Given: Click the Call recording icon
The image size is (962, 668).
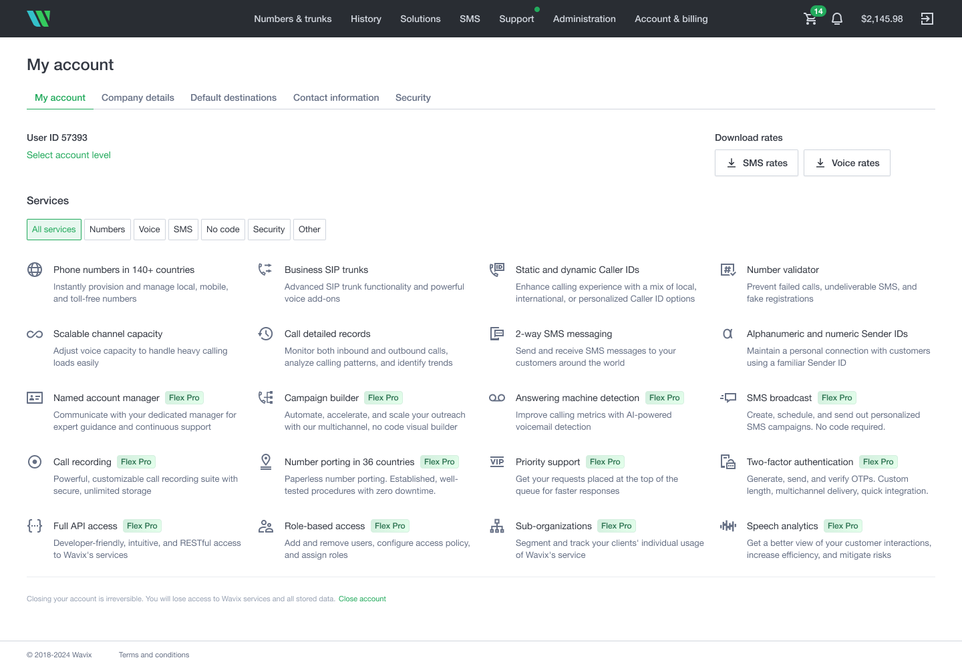Looking at the screenshot, I should [35, 462].
